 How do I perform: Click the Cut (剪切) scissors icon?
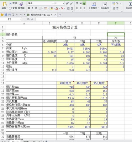point(11,3)
